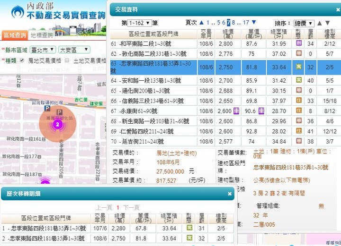Select row 64 安和路一段135巷1~30號

pyautogui.click(x=225, y=81)
